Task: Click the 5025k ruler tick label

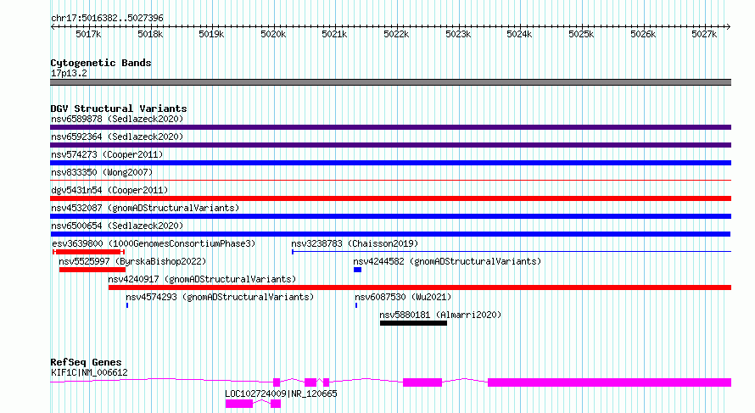Action: point(581,34)
